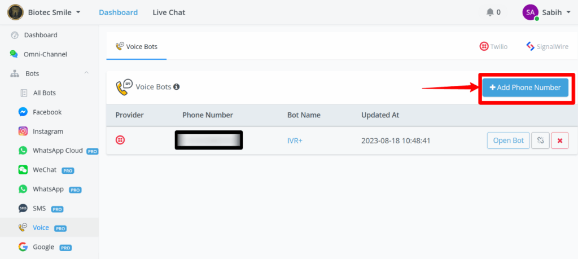
Task: Collapse the Bots section in sidebar
Action: click(x=86, y=73)
